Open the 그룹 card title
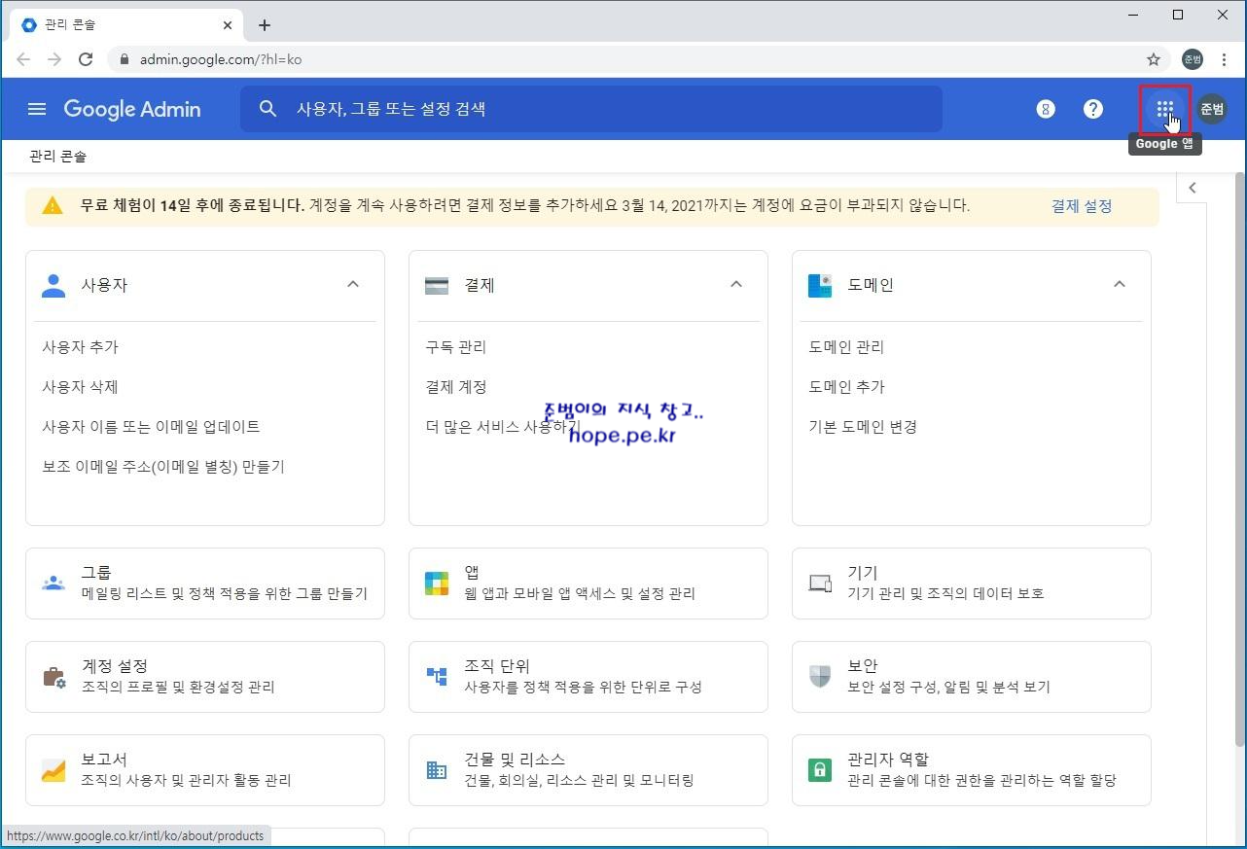Image resolution: width=1247 pixels, height=849 pixels. coord(97,573)
